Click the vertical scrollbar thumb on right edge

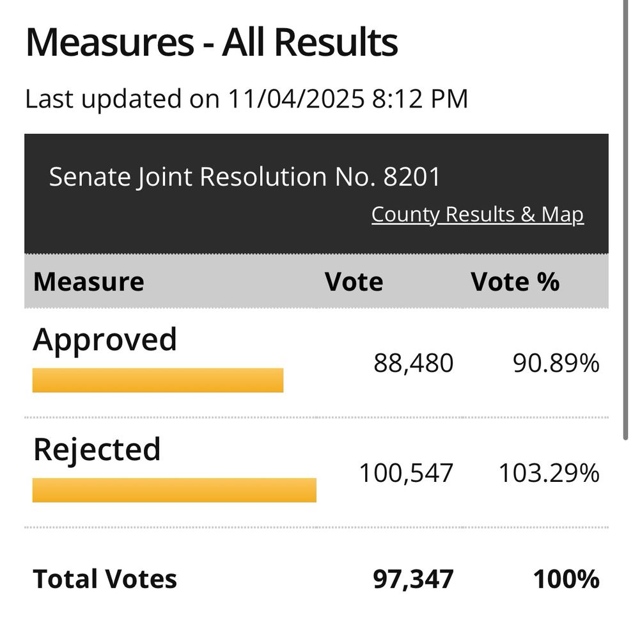626,220
